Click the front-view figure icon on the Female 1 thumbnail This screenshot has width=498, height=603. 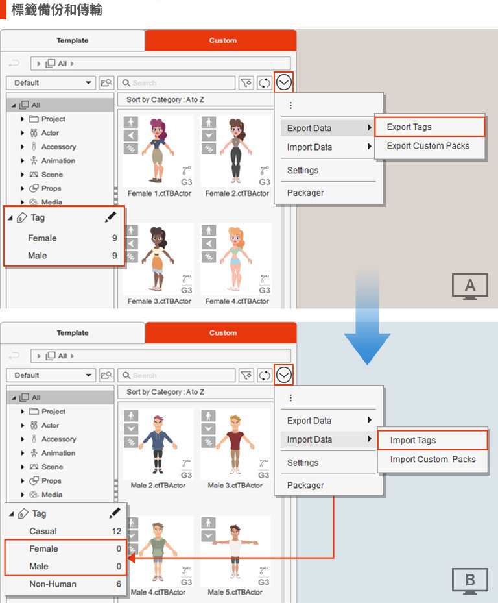click(x=131, y=122)
